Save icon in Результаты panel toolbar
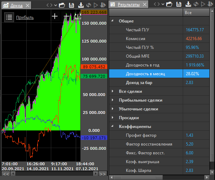 (179, 4)
